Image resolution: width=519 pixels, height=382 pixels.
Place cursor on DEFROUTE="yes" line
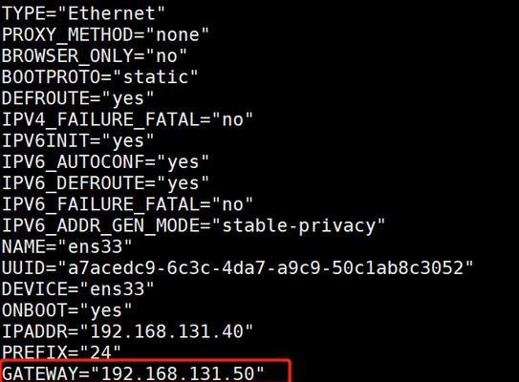(77, 98)
